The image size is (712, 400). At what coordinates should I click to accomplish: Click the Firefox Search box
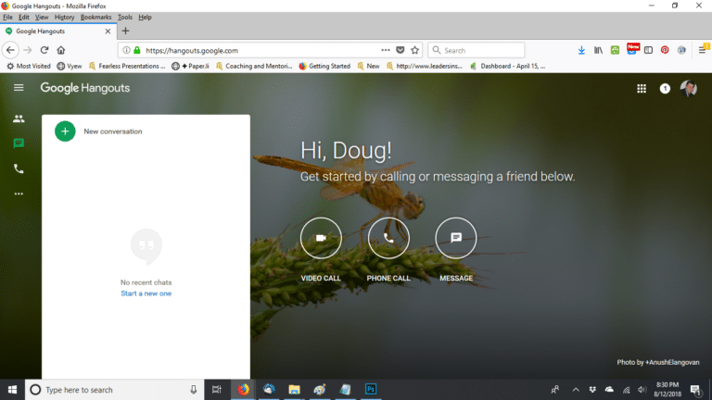pyautogui.click(x=476, y=50)
